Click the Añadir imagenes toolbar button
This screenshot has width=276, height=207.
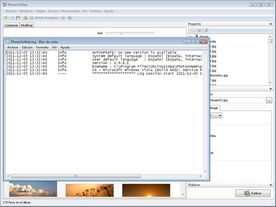(x=44, y=18)
